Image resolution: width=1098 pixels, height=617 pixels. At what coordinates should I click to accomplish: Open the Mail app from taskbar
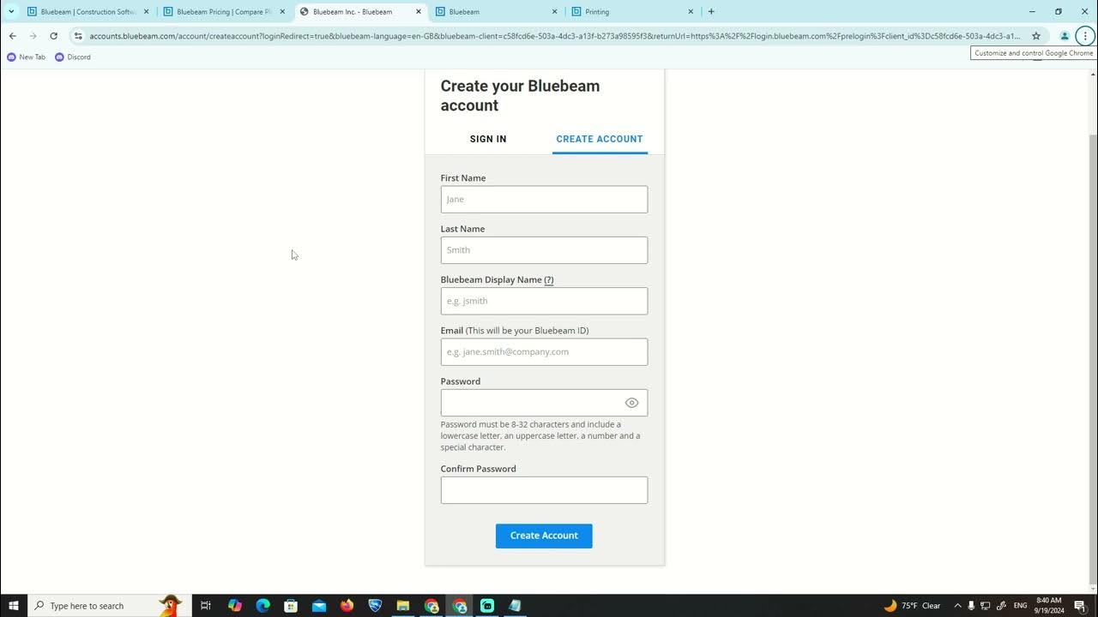pyautogui.click(x=319, y=606)
